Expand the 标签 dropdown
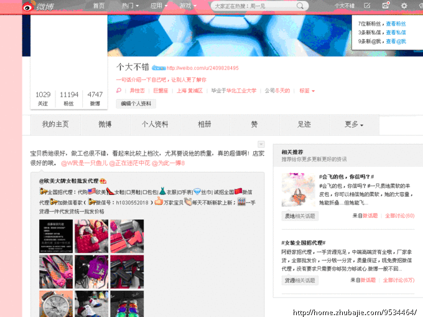Viewport: 423px width, 317px height. (x=307, y=91)
